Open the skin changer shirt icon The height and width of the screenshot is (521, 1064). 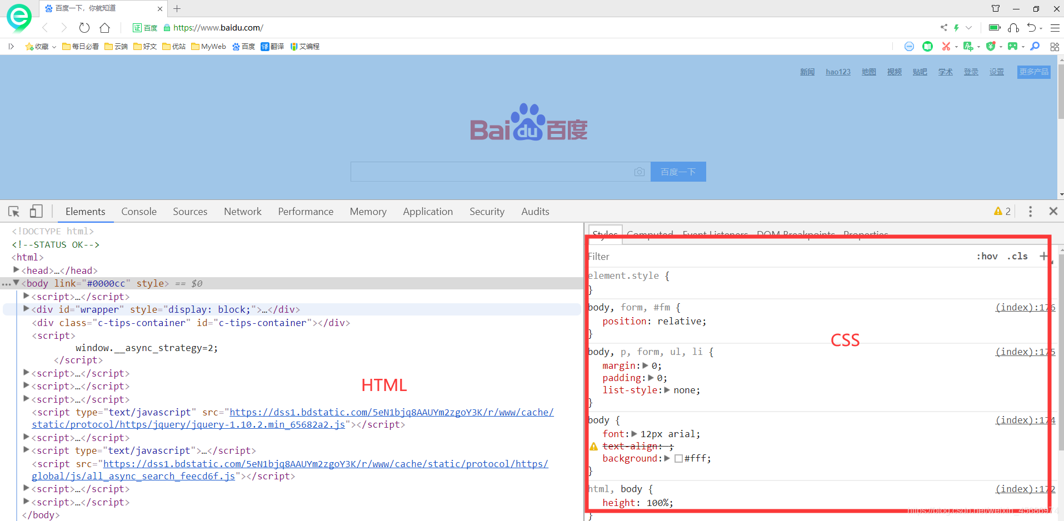996,8
